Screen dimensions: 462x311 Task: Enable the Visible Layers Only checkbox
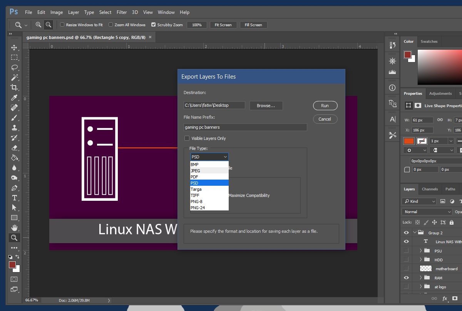[x=187, y=138]
